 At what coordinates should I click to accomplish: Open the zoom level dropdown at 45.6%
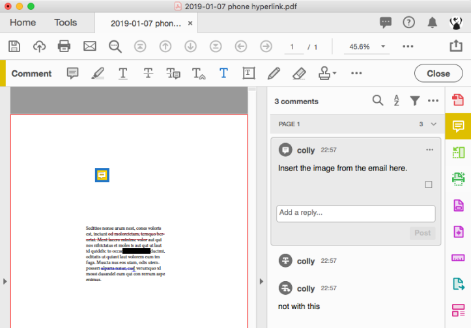[383, 46]
